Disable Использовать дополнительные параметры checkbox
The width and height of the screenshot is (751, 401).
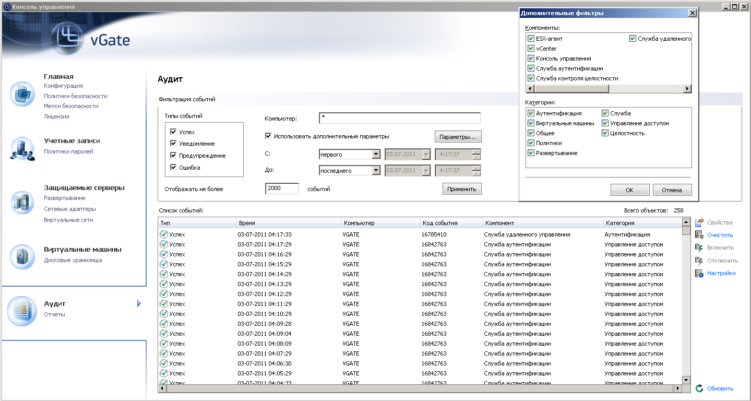pos(268,136)
